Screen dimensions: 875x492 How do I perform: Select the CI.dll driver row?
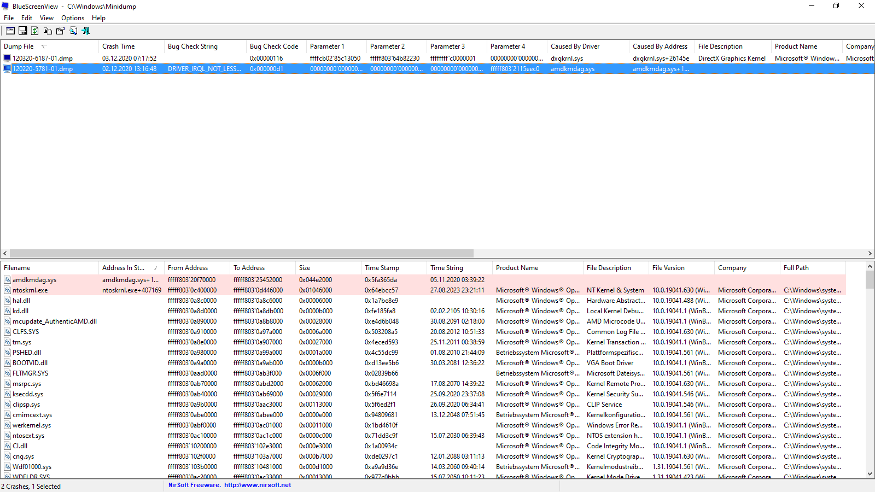[423, 446]
